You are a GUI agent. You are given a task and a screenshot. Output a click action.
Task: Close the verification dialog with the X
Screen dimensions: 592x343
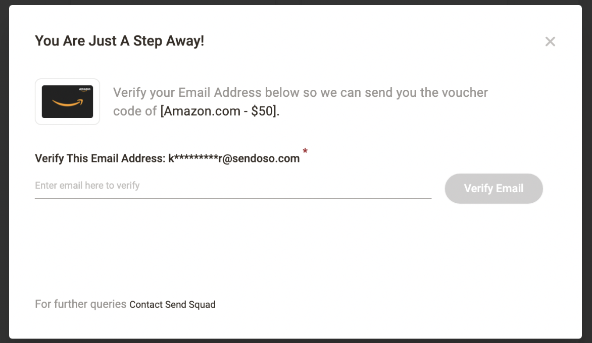pos(550,42)
